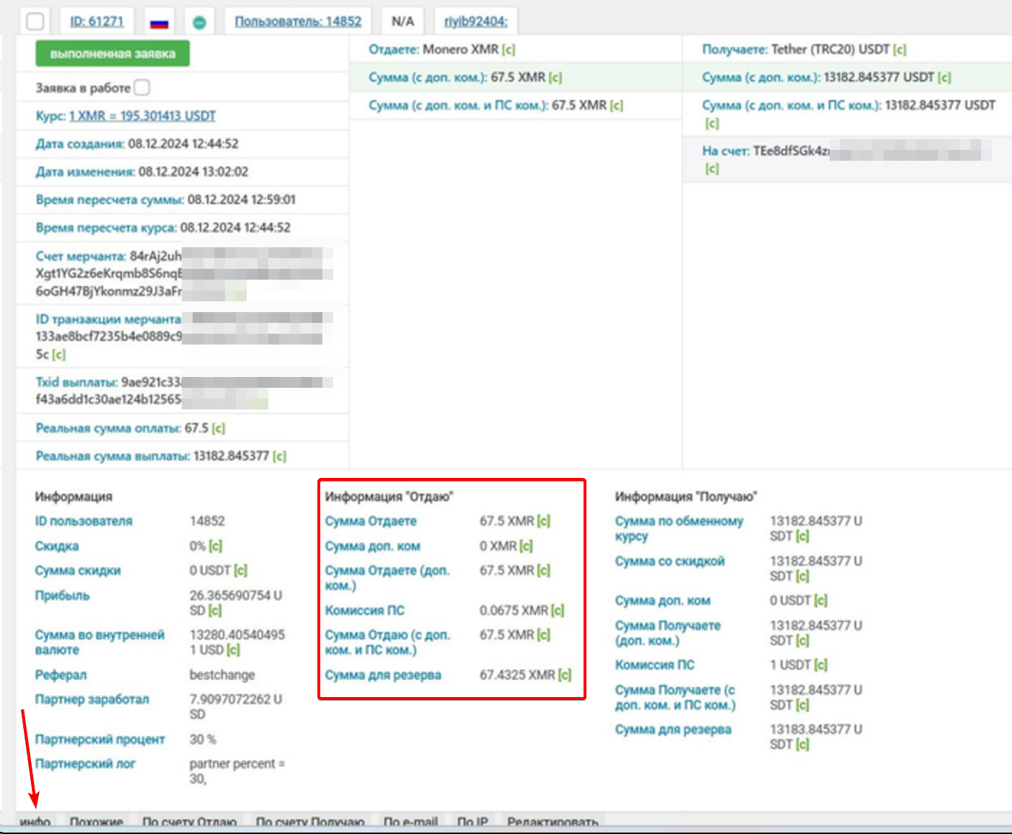
Task: Copy the Monero XMR currency name
Action: (509, 50)
